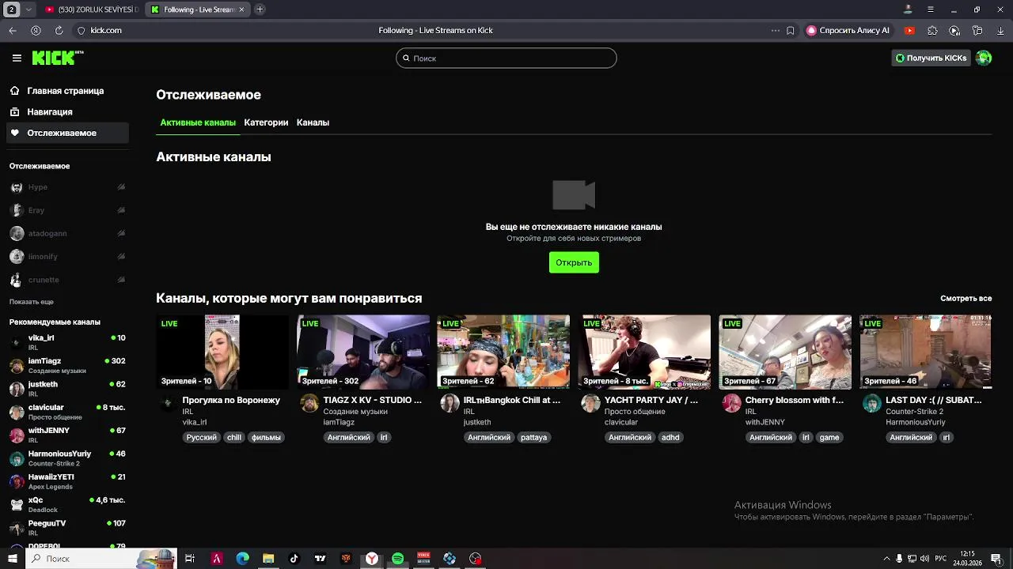This screenshot has height=569, width=1013.
Task: Open Навигация in sidebar
Action: (67, 112)
